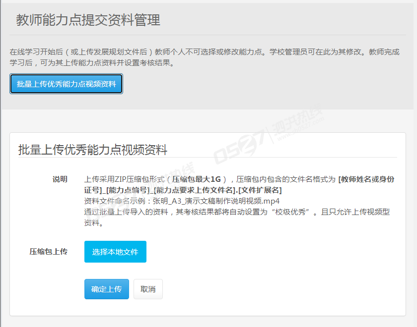Click the 压缩包上传 label
Screen dimensions: 417x327
click(x=49, y=252)
